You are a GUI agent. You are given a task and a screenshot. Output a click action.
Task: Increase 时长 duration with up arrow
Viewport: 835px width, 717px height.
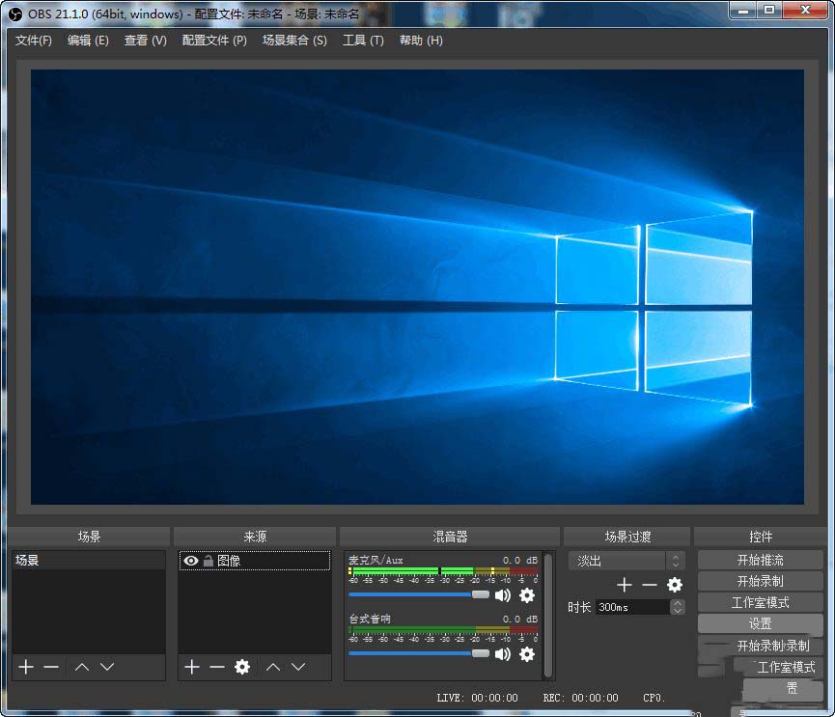point(678,603)
